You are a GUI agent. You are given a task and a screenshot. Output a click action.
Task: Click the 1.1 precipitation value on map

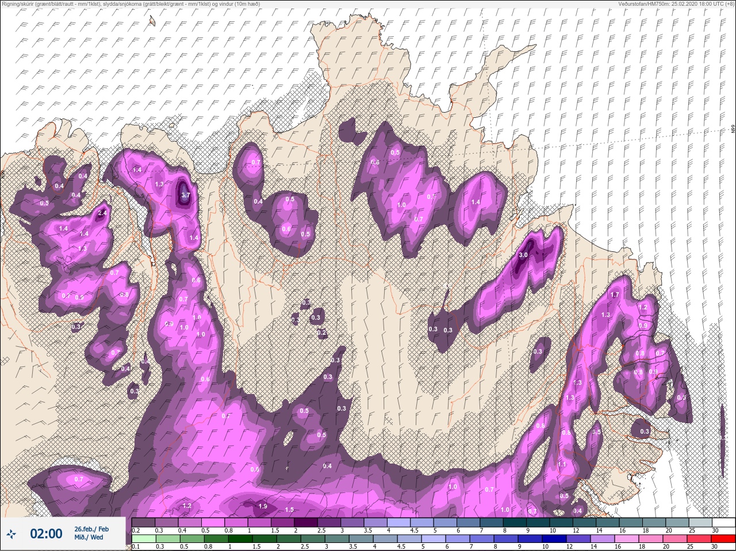tap(562, 464)
